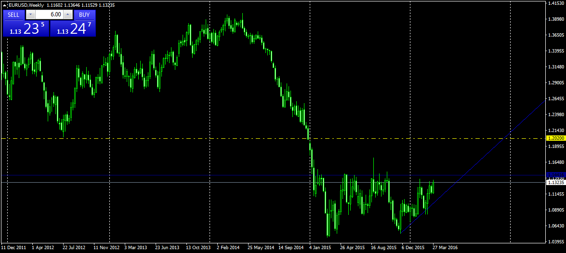Select the 6.00 trade volume field
Screen dimensions: 566x253
tap(49, 14)
